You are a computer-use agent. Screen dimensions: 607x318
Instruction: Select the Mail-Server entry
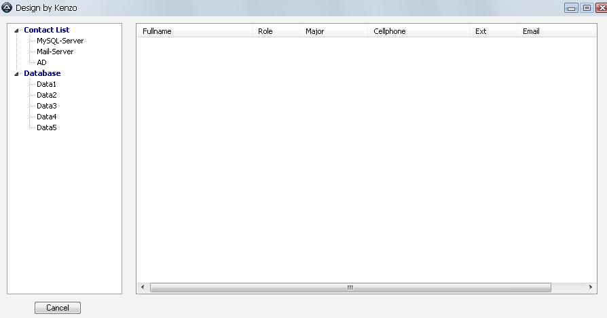point(55,52)
